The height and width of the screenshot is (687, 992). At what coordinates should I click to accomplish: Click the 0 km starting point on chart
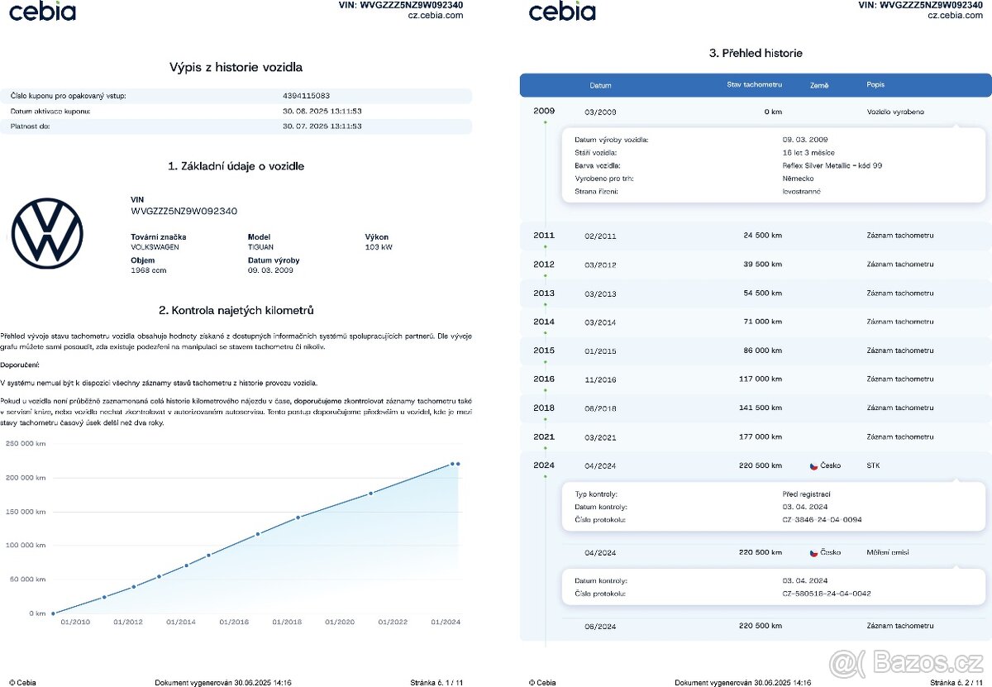[x=53, y=613]
